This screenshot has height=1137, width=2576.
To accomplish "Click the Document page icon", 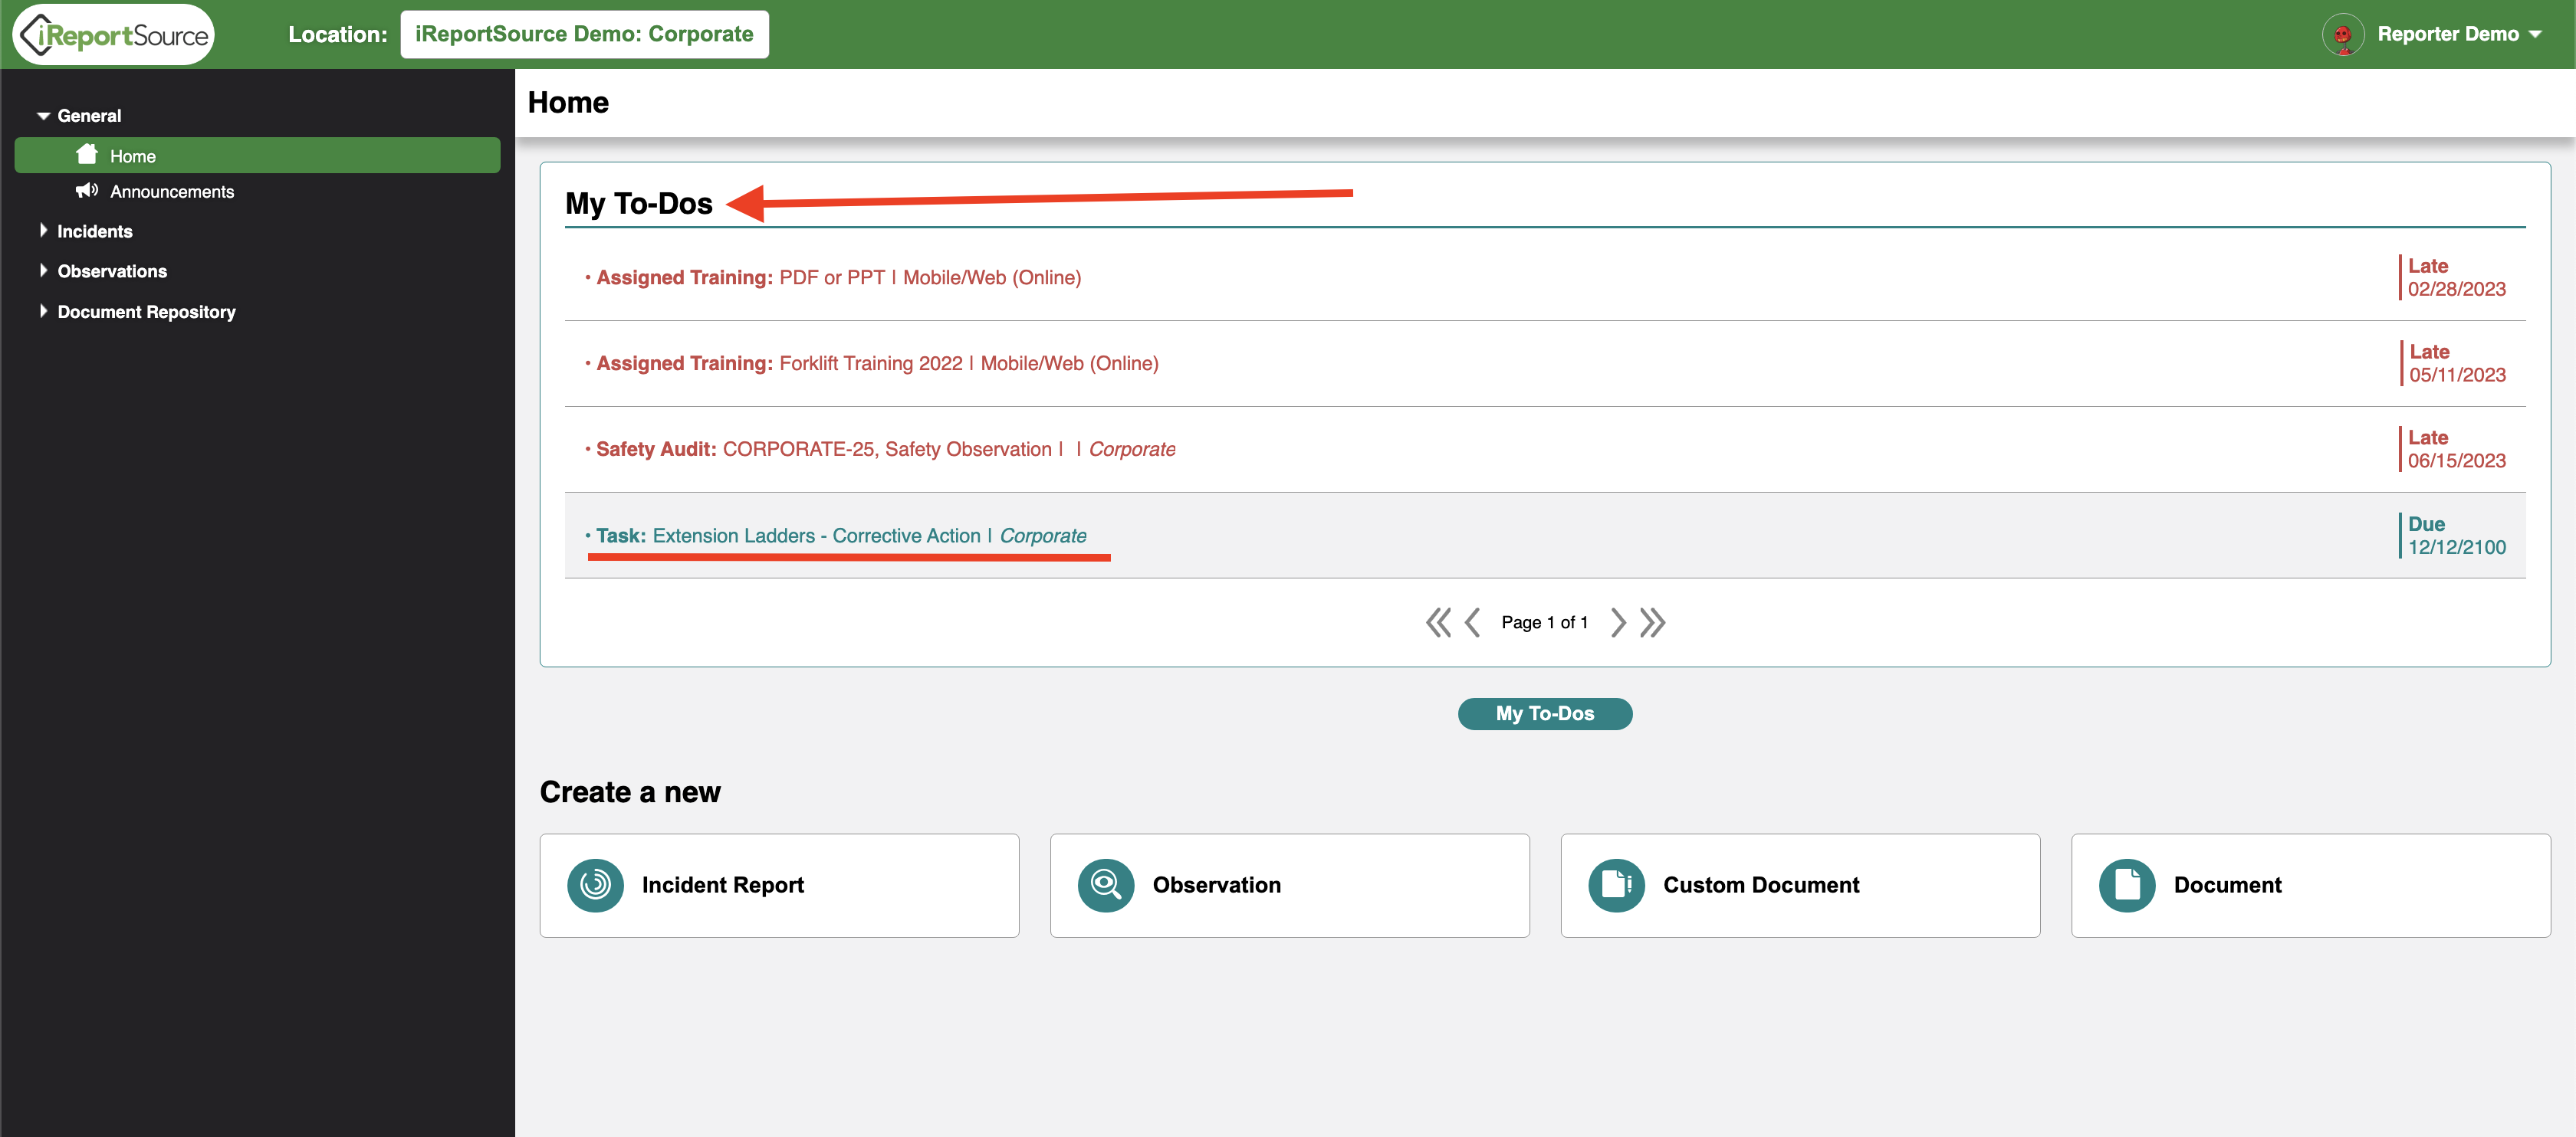I will [x=2127, y=885].
